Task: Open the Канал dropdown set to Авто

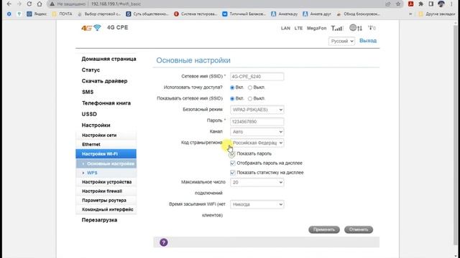Action: (257, 132)
